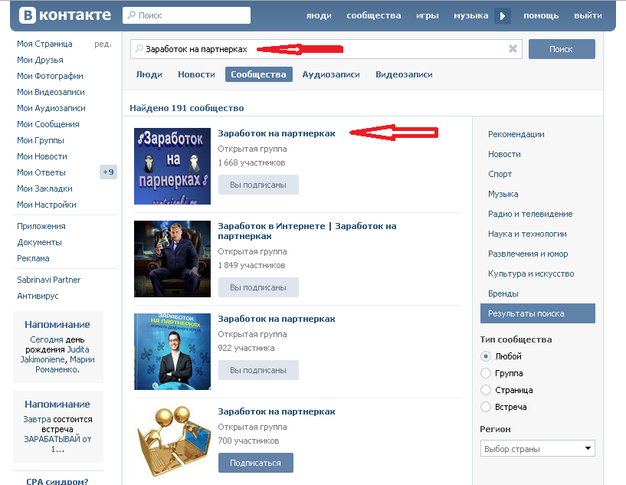
Task: Open the group title with 700 участников
Action: 277,411
